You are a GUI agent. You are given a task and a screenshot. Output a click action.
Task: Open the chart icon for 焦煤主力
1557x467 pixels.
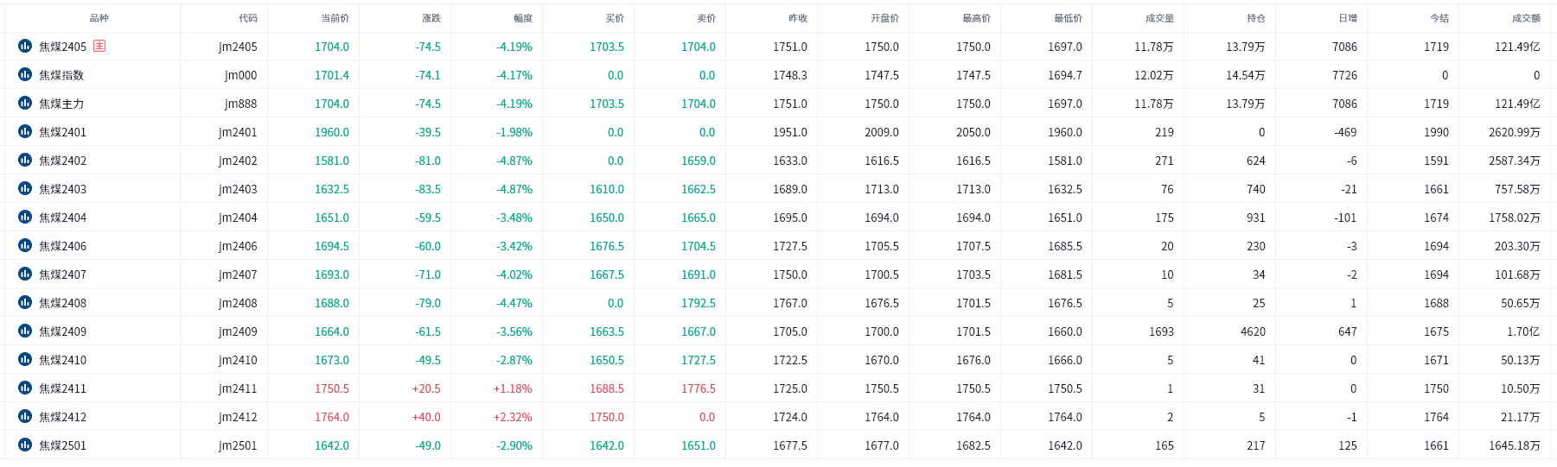(25, 103)
